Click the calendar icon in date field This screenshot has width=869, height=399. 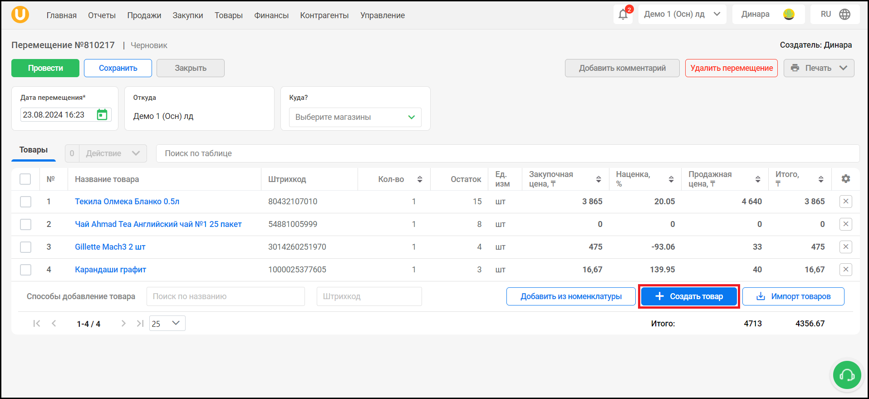click(x=102, y=115)
